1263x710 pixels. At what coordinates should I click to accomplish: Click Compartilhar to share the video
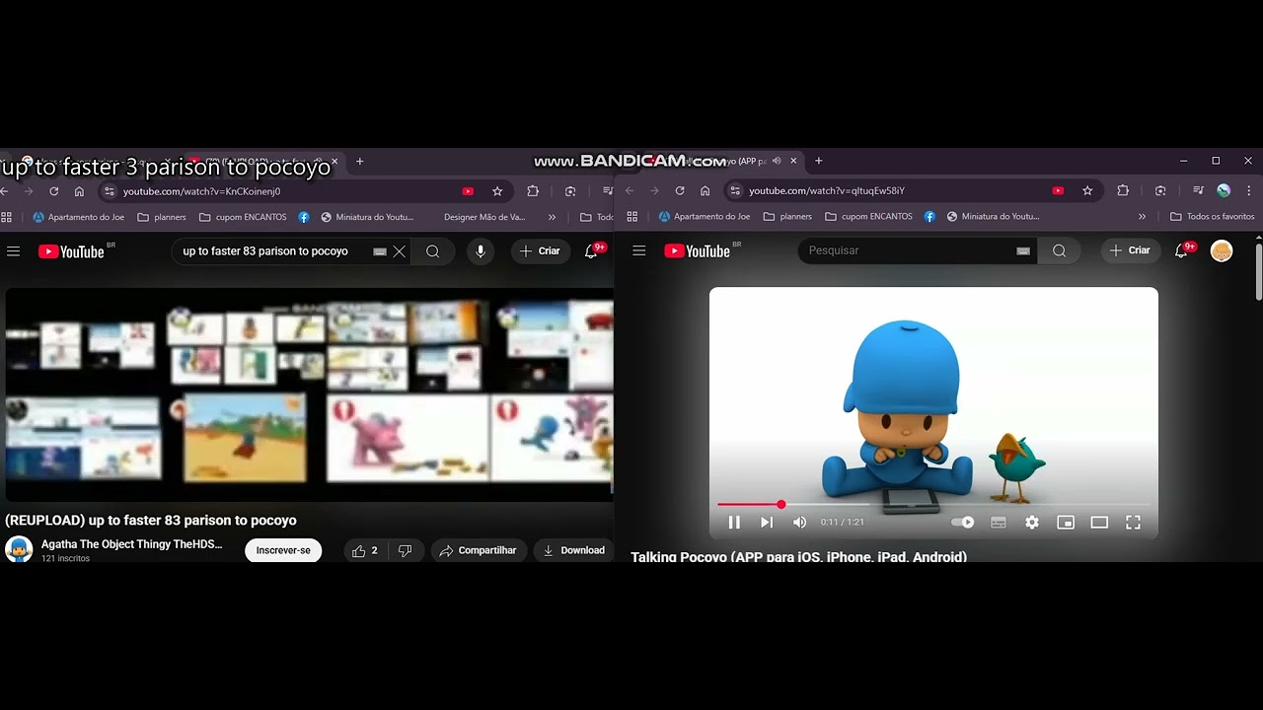click(x=478, y=550)
